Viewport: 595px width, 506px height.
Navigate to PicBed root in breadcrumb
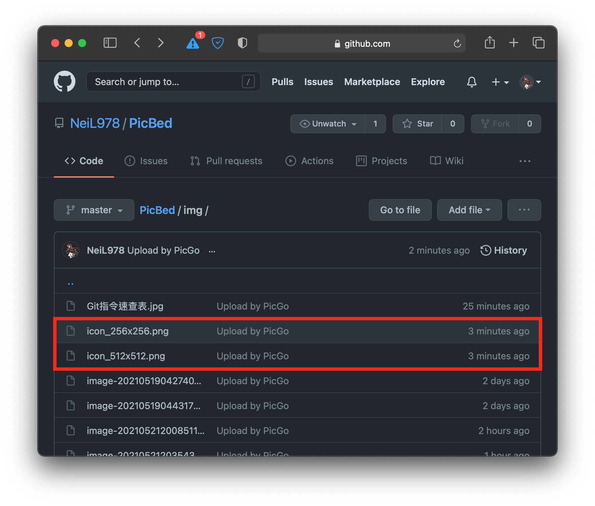pyautogui.click(x=157, y=210)
